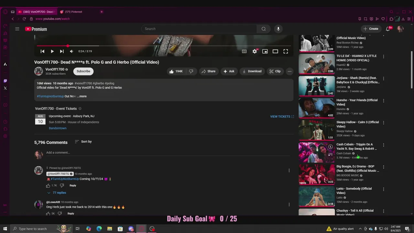Expand the 77 replies thread
Image resolution: width=414 pixels, height=233 pixels.
(57, 193)
